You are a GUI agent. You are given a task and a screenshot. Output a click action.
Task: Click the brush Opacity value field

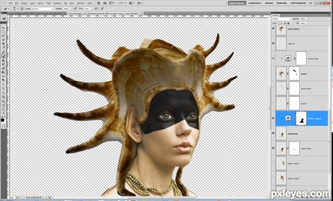coord(67,9)
